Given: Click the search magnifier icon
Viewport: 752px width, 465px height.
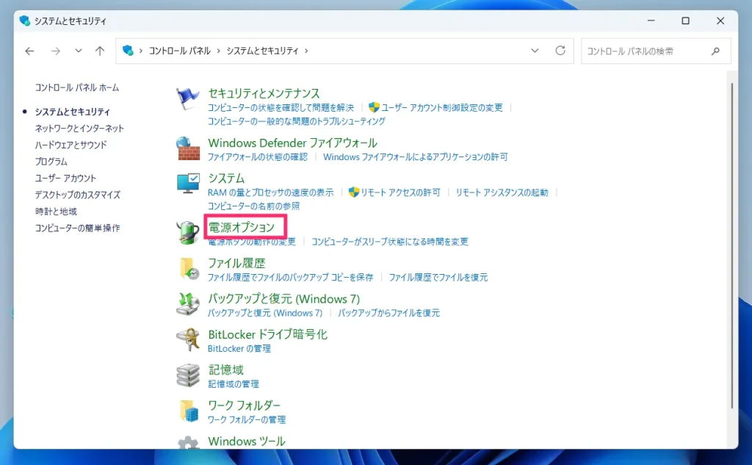Looking at the screenshot, I should 715,51.
